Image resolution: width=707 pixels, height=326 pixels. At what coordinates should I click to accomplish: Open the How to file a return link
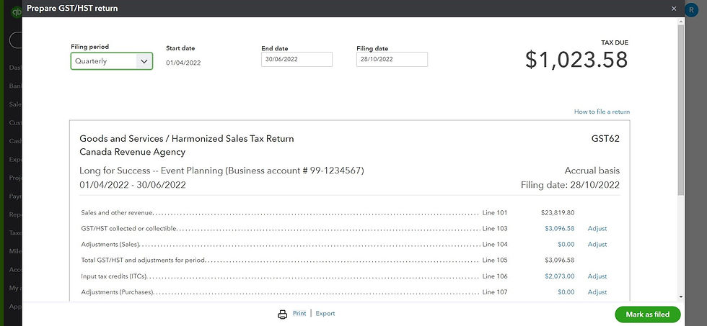point(602,112)
